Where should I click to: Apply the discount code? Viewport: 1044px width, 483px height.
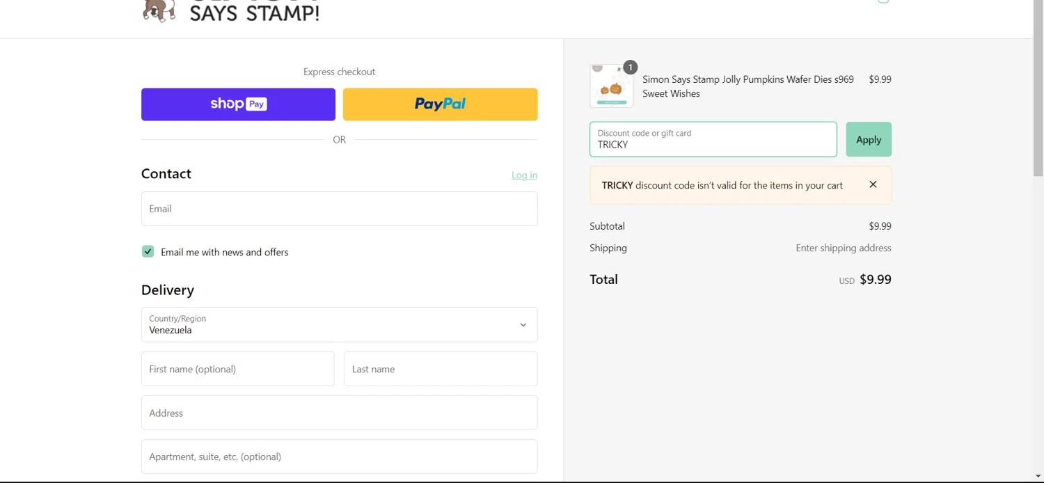869,139
